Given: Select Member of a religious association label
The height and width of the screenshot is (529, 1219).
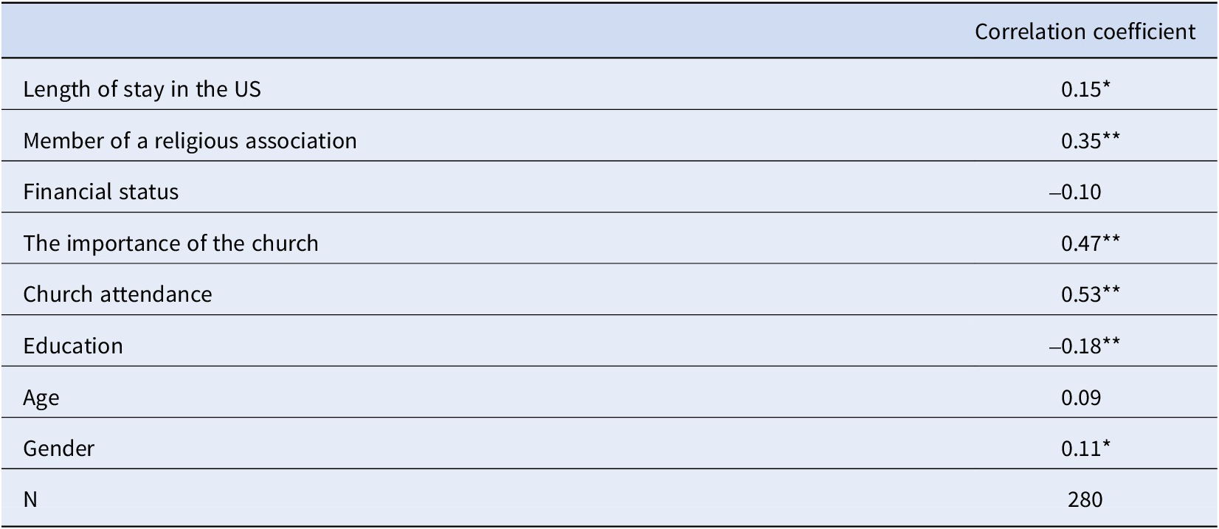Looking at the screenshot, I should (x=190, y=141).
